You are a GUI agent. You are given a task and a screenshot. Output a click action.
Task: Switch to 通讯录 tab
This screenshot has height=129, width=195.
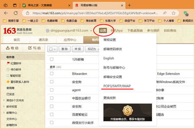click(43, 40)
